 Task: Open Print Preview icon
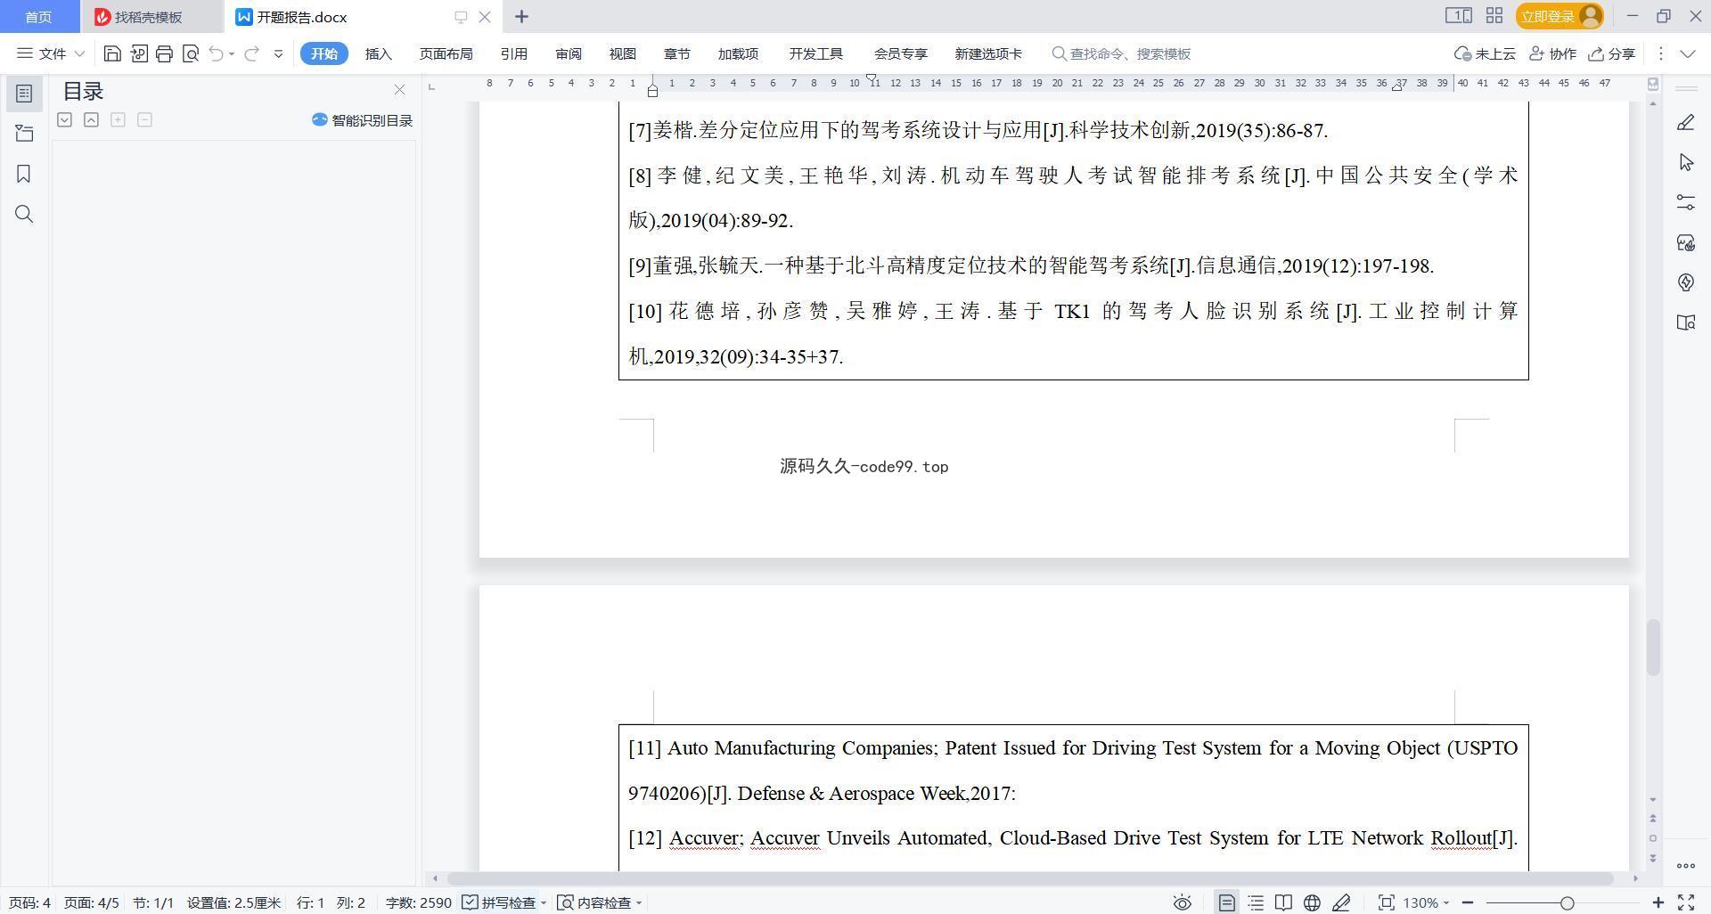click(x=190, y=53)
